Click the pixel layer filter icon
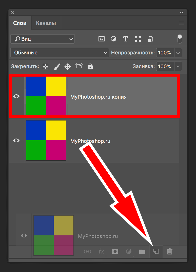Viewport: 196px width, 272px height. (x=102, y=39)
